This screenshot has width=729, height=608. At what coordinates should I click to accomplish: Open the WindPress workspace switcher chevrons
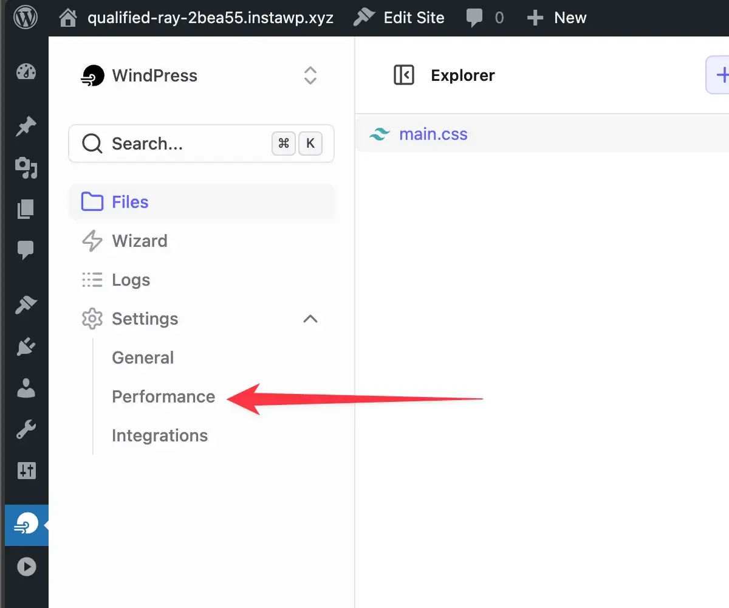point(310,75)
